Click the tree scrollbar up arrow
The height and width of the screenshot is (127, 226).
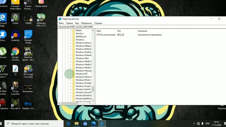pyautogui.click(x=93, y=31)
